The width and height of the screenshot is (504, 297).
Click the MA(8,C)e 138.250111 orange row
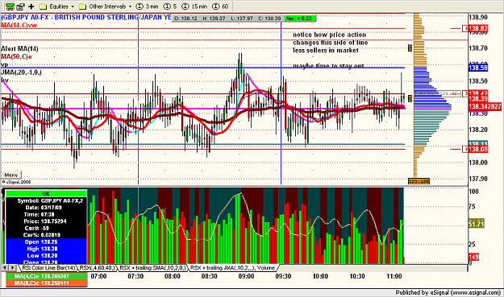(x=46, y=283)
